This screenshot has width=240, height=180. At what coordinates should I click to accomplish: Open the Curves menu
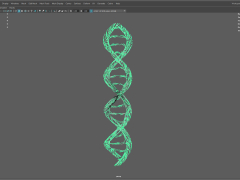click(68, 3)
